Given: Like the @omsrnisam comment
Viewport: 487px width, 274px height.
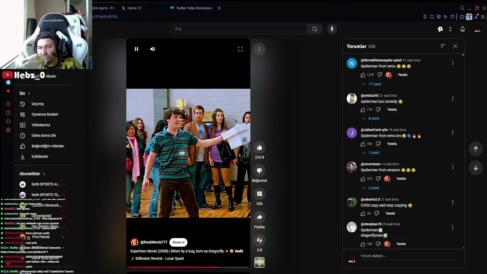Looking at the screenshot, I should coord(363,178).
